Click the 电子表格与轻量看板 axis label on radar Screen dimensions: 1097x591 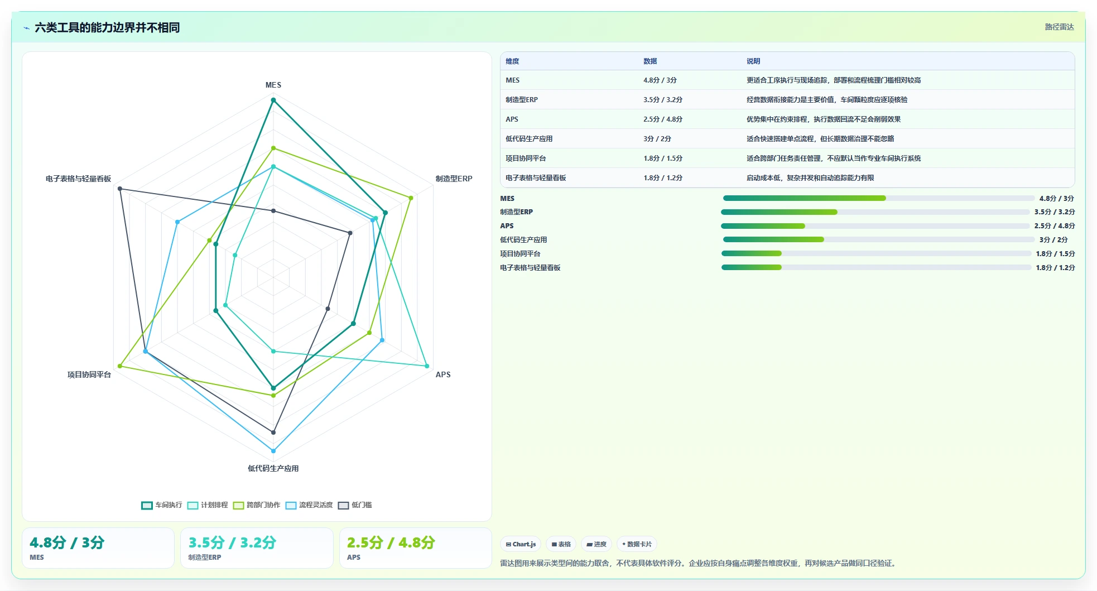tap(78, 179)
